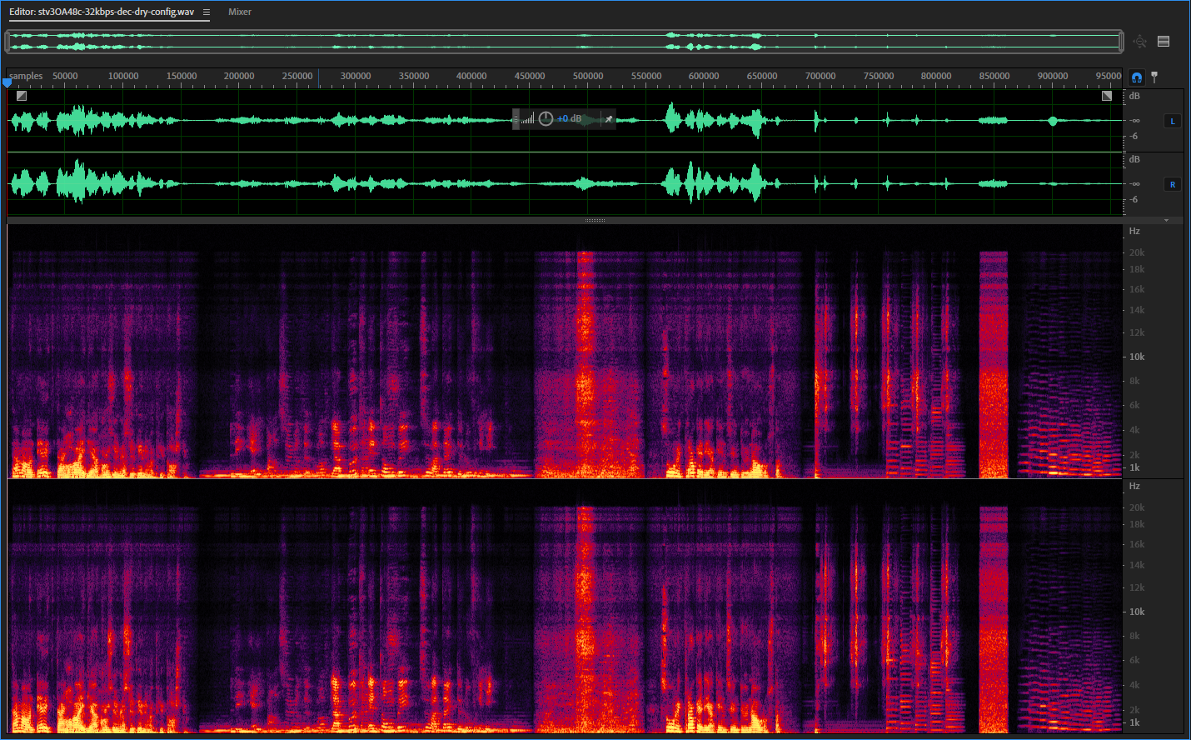Click the top-left corner zoom triangle icon
Viewport: 1191px width, 740px height.
pyautogui.click(x=20, y=95)
